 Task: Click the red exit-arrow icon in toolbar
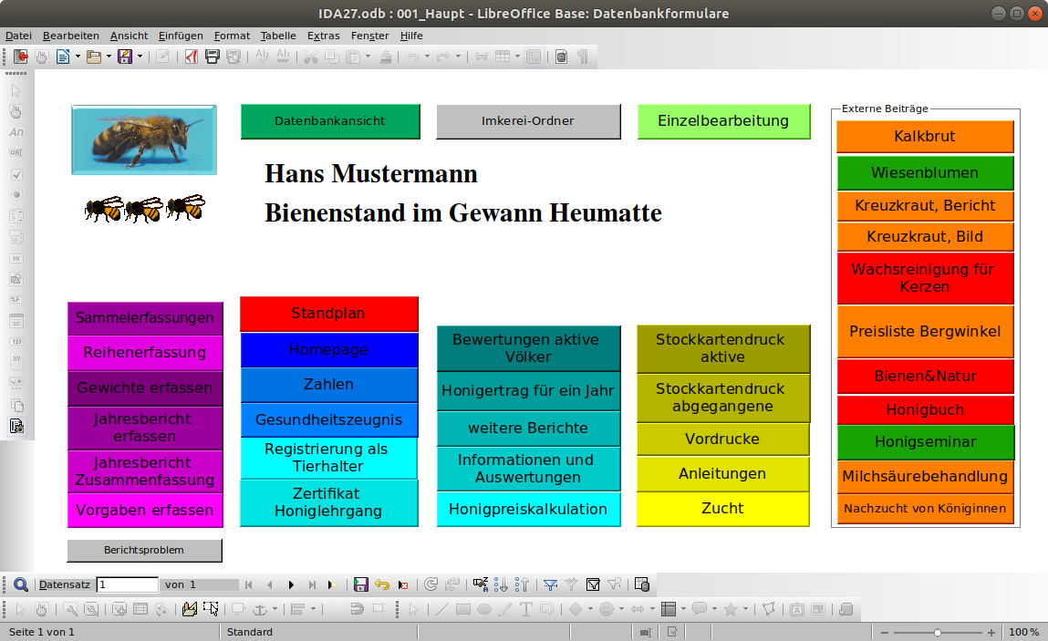[x=21, y=57]
